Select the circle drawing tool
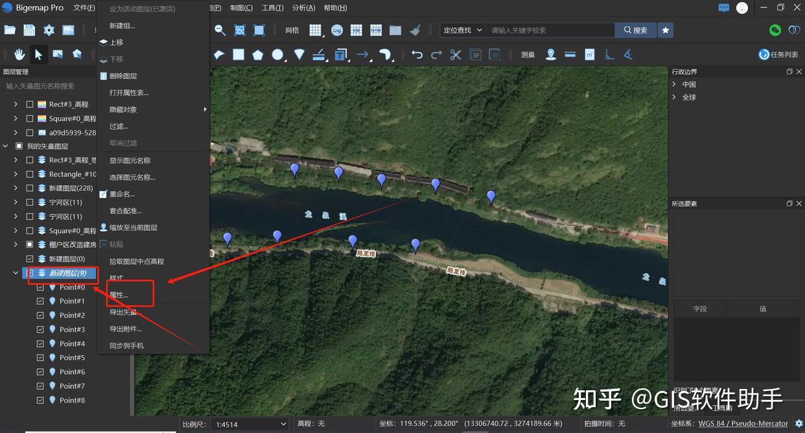Image resolution: width=805 pixels, height=433 pixels. click(277, 54)
